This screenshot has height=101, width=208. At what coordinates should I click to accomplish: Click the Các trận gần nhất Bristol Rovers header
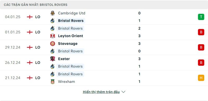tap(36, 5)
